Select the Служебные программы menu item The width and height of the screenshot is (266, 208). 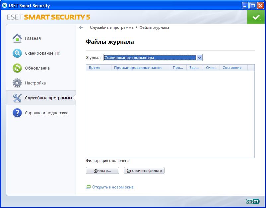tap(41, 98)
